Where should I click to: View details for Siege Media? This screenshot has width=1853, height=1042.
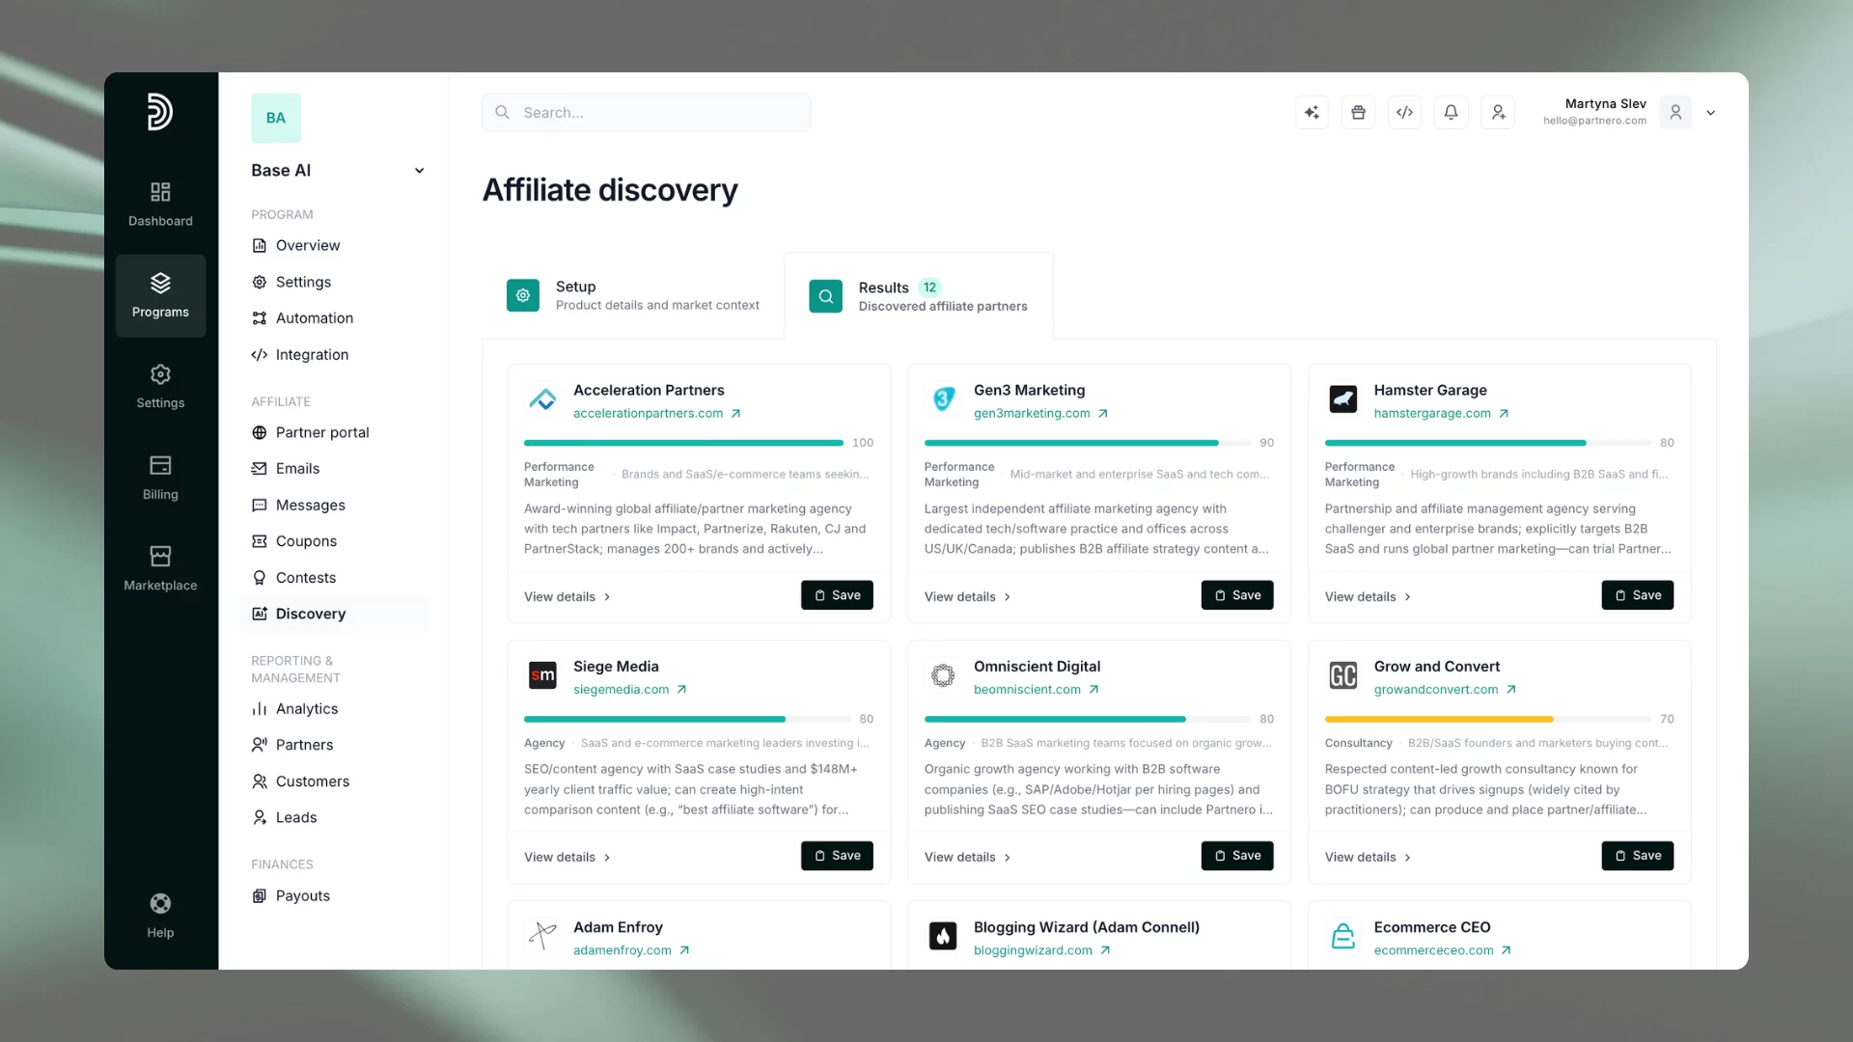[567, 858]
